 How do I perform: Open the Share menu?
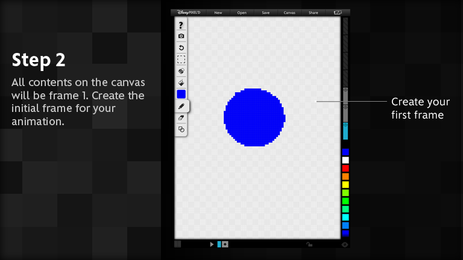pyautogui.click(x=313, y=13)
